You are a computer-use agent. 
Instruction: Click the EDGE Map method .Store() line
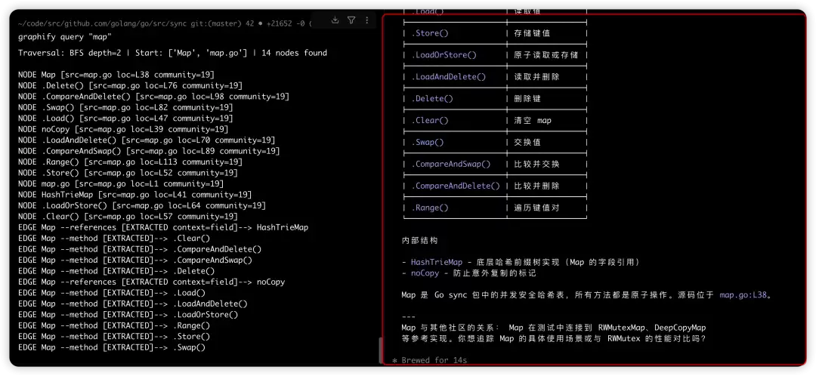pos(113,337)
